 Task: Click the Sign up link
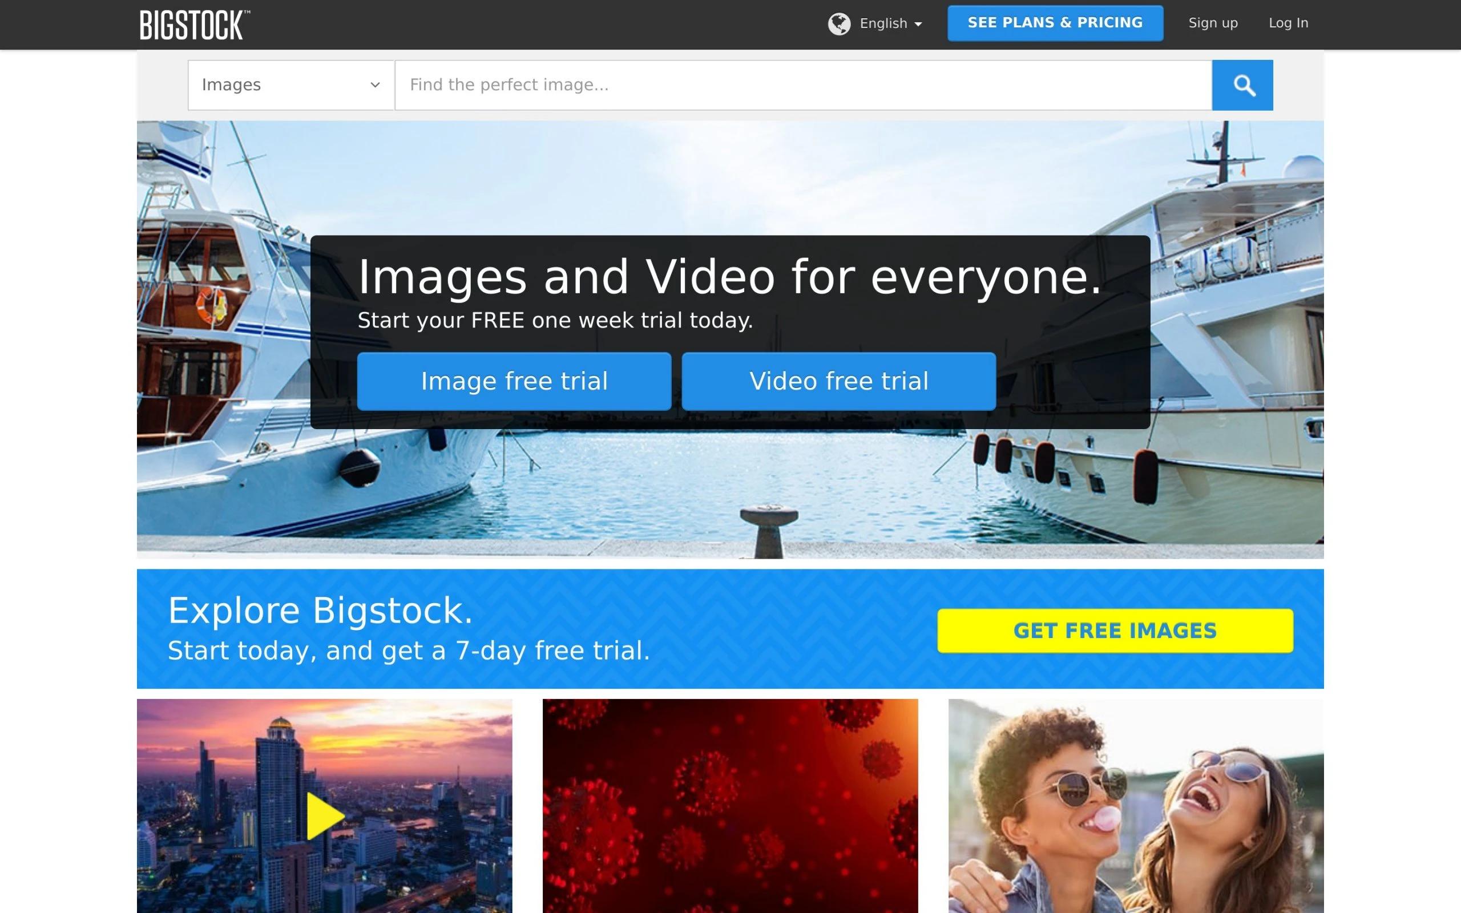click(x=1212, y=23)
